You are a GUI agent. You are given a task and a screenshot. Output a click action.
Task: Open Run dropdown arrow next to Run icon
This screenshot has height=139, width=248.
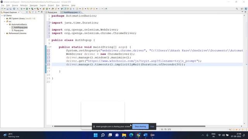point(29,9)
